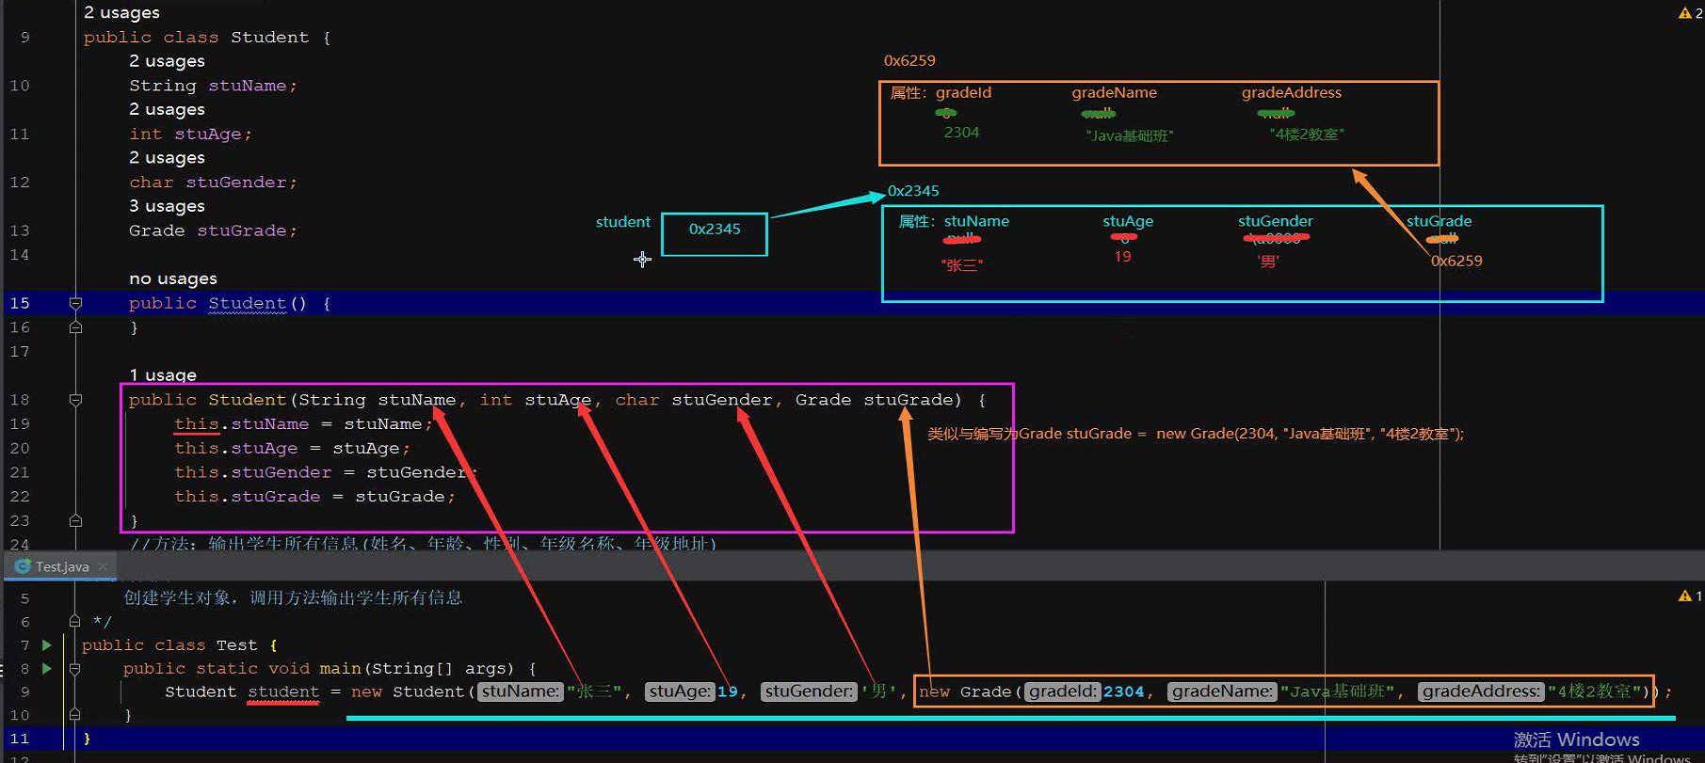This screenshot has width=1705, height=763.
Task: Click line number 9 in Test.java gutter
Action: 24,692
